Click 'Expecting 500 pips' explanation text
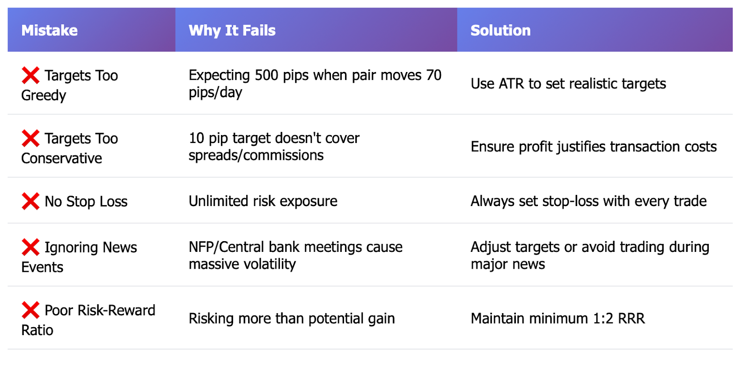 click(315, 84)
